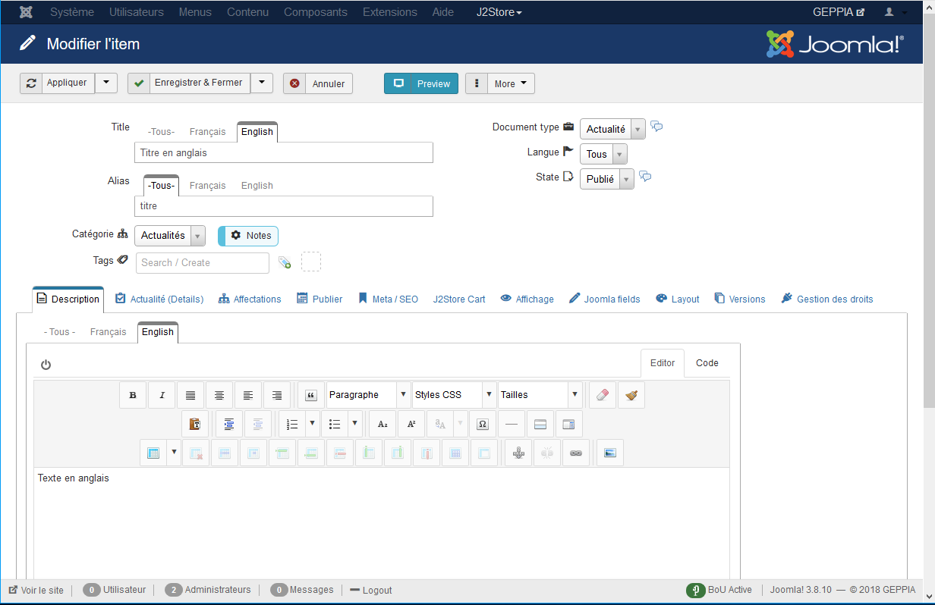
Task: Increase indent of the paragraph
Action: click(x=228, y=425)
